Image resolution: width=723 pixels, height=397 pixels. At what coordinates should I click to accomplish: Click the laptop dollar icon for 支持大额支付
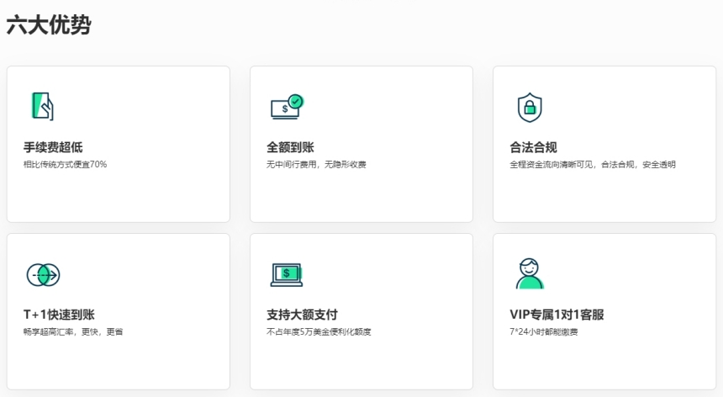coord(287,275)
